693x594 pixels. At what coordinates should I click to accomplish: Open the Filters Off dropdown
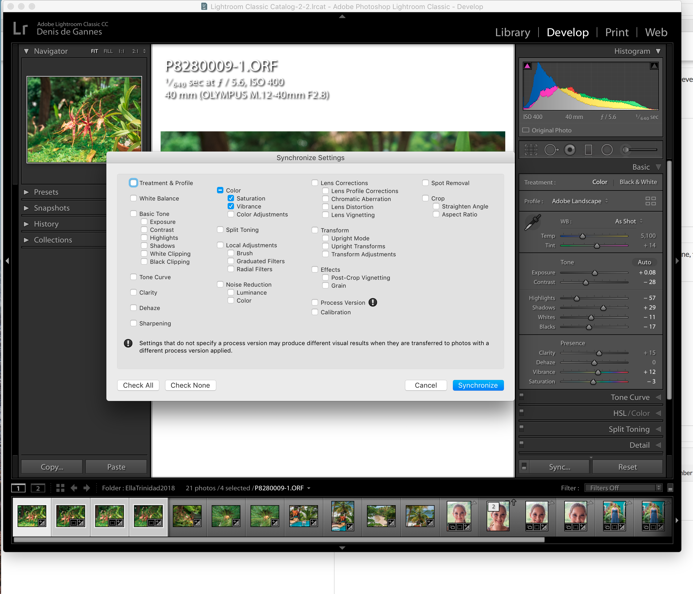tap(623, 488)
